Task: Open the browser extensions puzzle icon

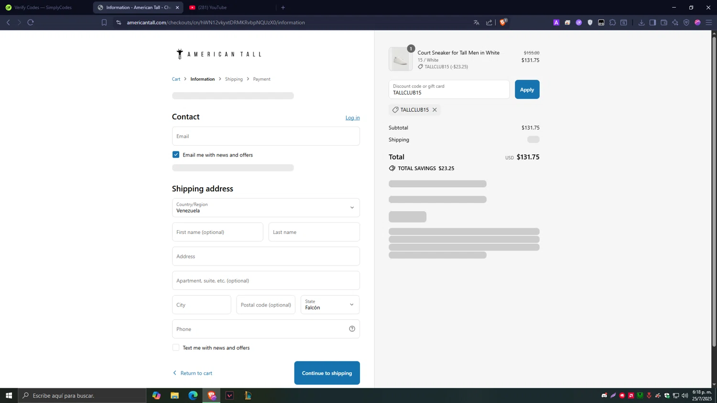Action: click(x=612, y=22)
